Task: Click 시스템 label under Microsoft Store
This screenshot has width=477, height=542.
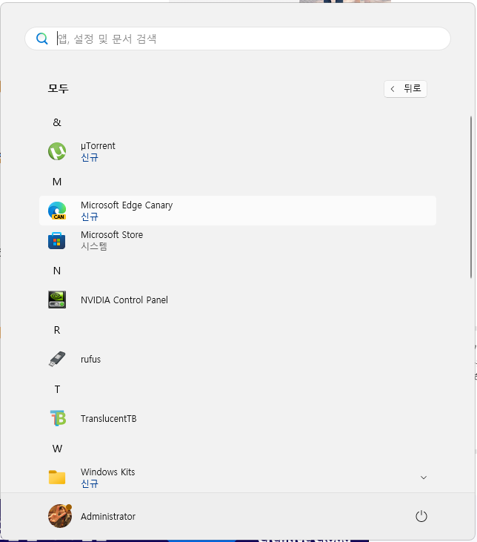Action: click(x=93, y=246)
